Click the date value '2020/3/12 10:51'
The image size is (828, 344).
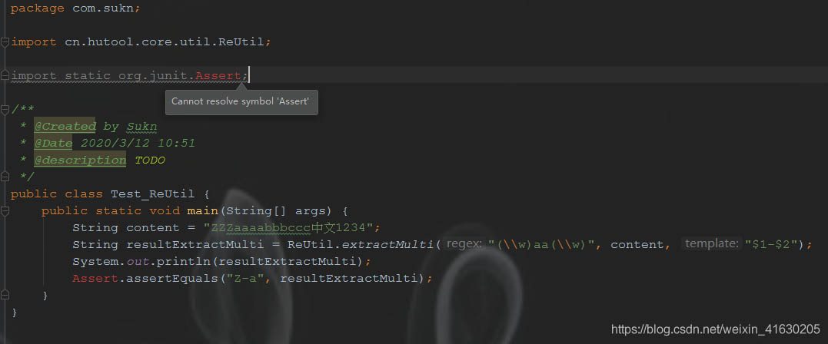138,144
